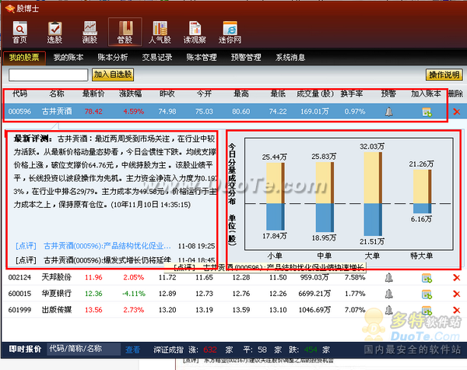Select stock code 002124

(19, 277)
